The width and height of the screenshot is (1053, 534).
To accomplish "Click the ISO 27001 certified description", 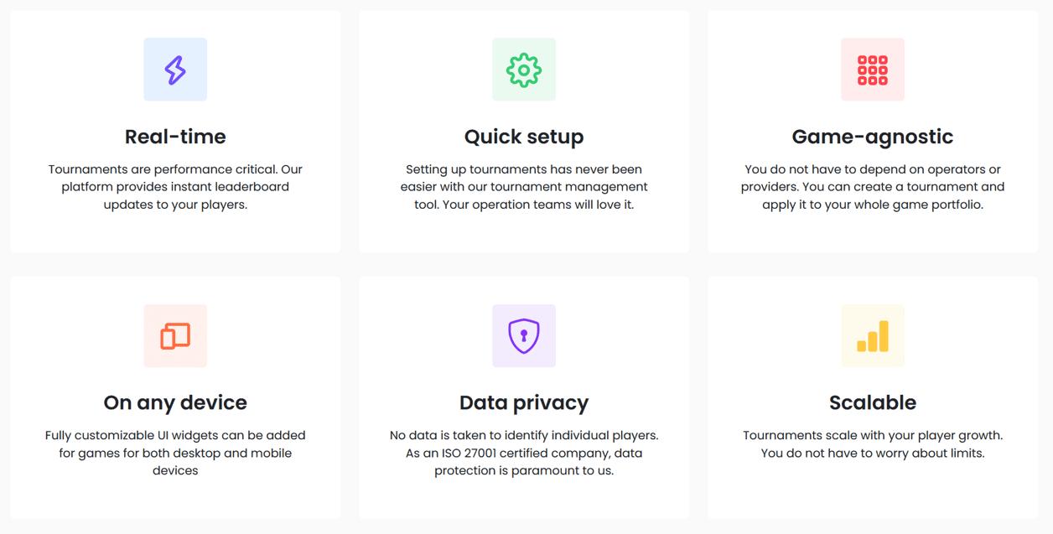I will (x=524, y=453).
